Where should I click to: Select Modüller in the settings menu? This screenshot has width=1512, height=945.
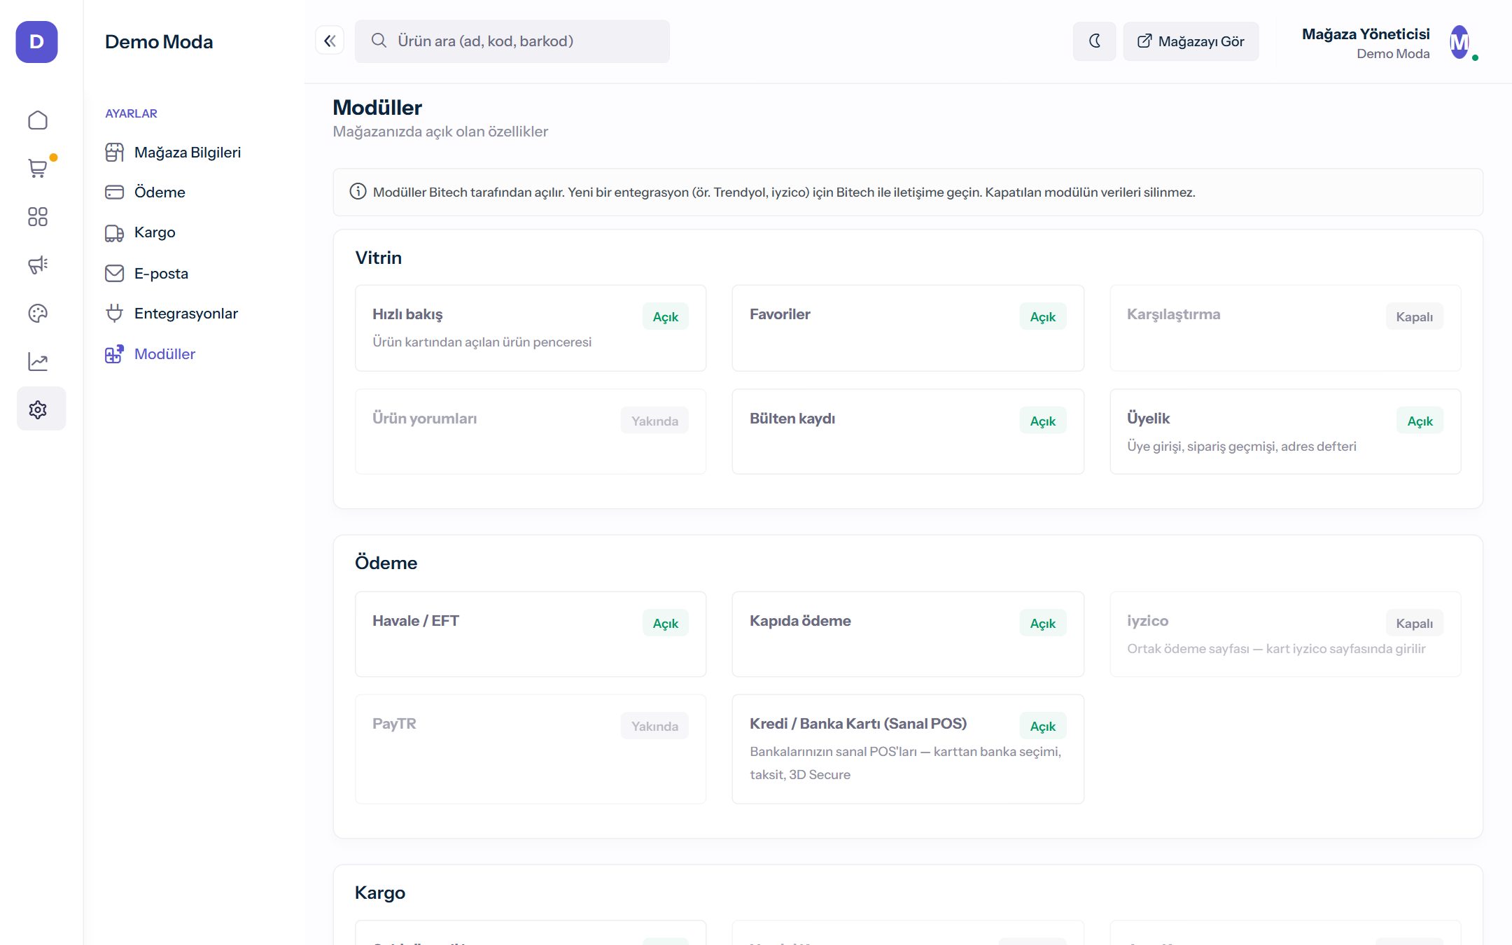click(x=164, y=354)
